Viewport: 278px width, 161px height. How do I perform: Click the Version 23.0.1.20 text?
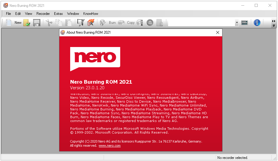pyautogui.click(x=87, y=88)
